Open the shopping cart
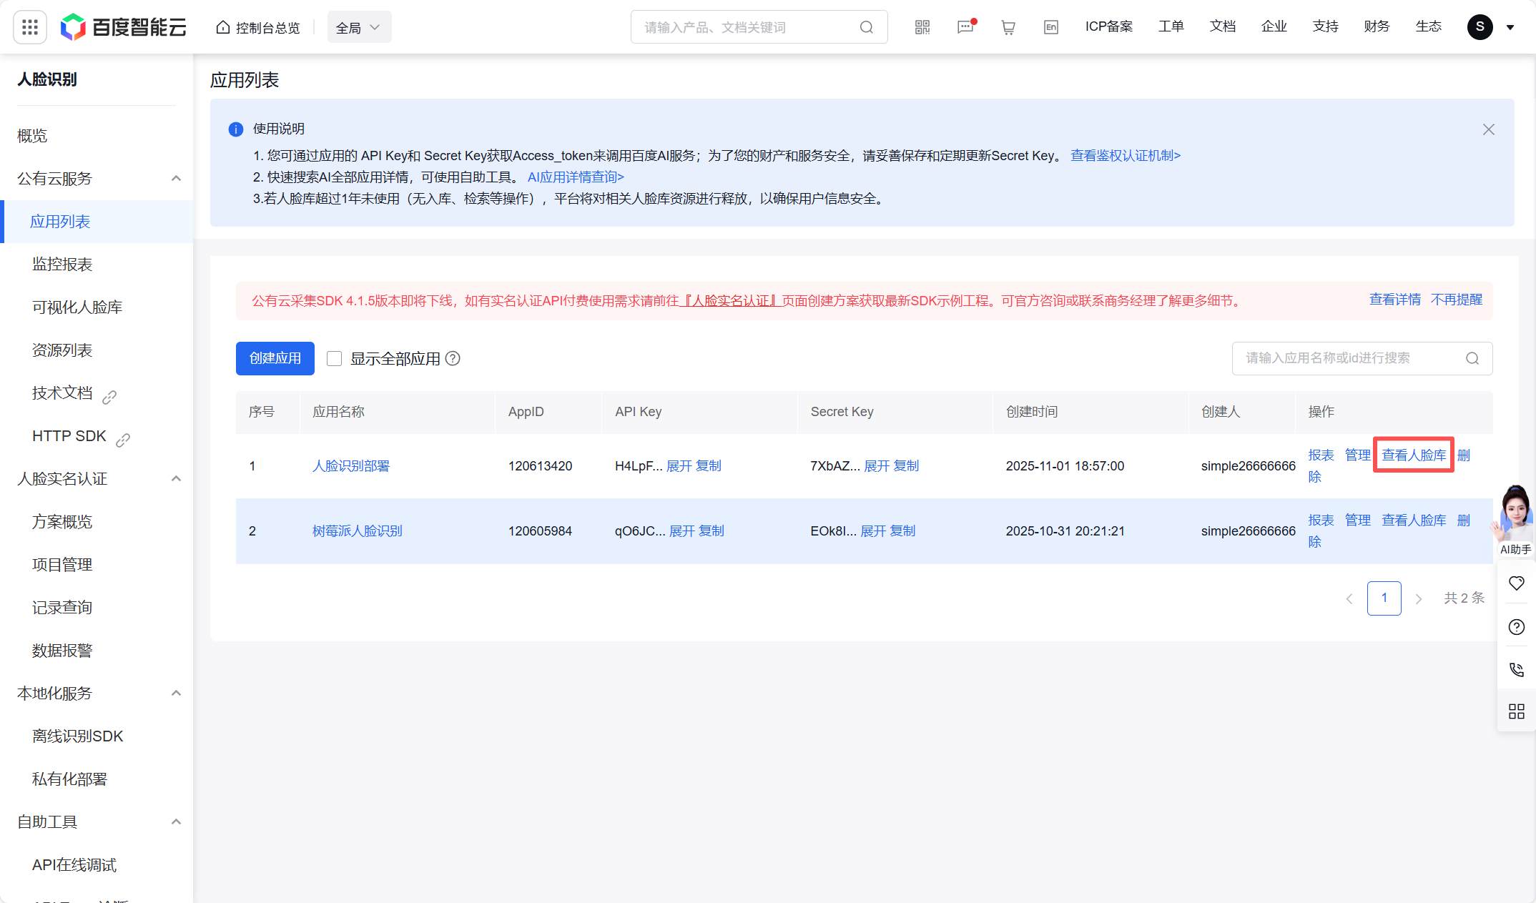The height and width of the screenshot is (903, 1536). click(x=1008, y=26)
